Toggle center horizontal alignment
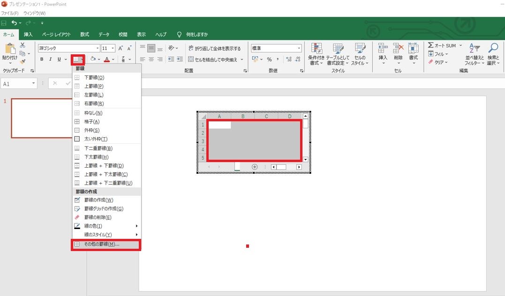Screen dimensions: 505x296 [x=151, y=59]
